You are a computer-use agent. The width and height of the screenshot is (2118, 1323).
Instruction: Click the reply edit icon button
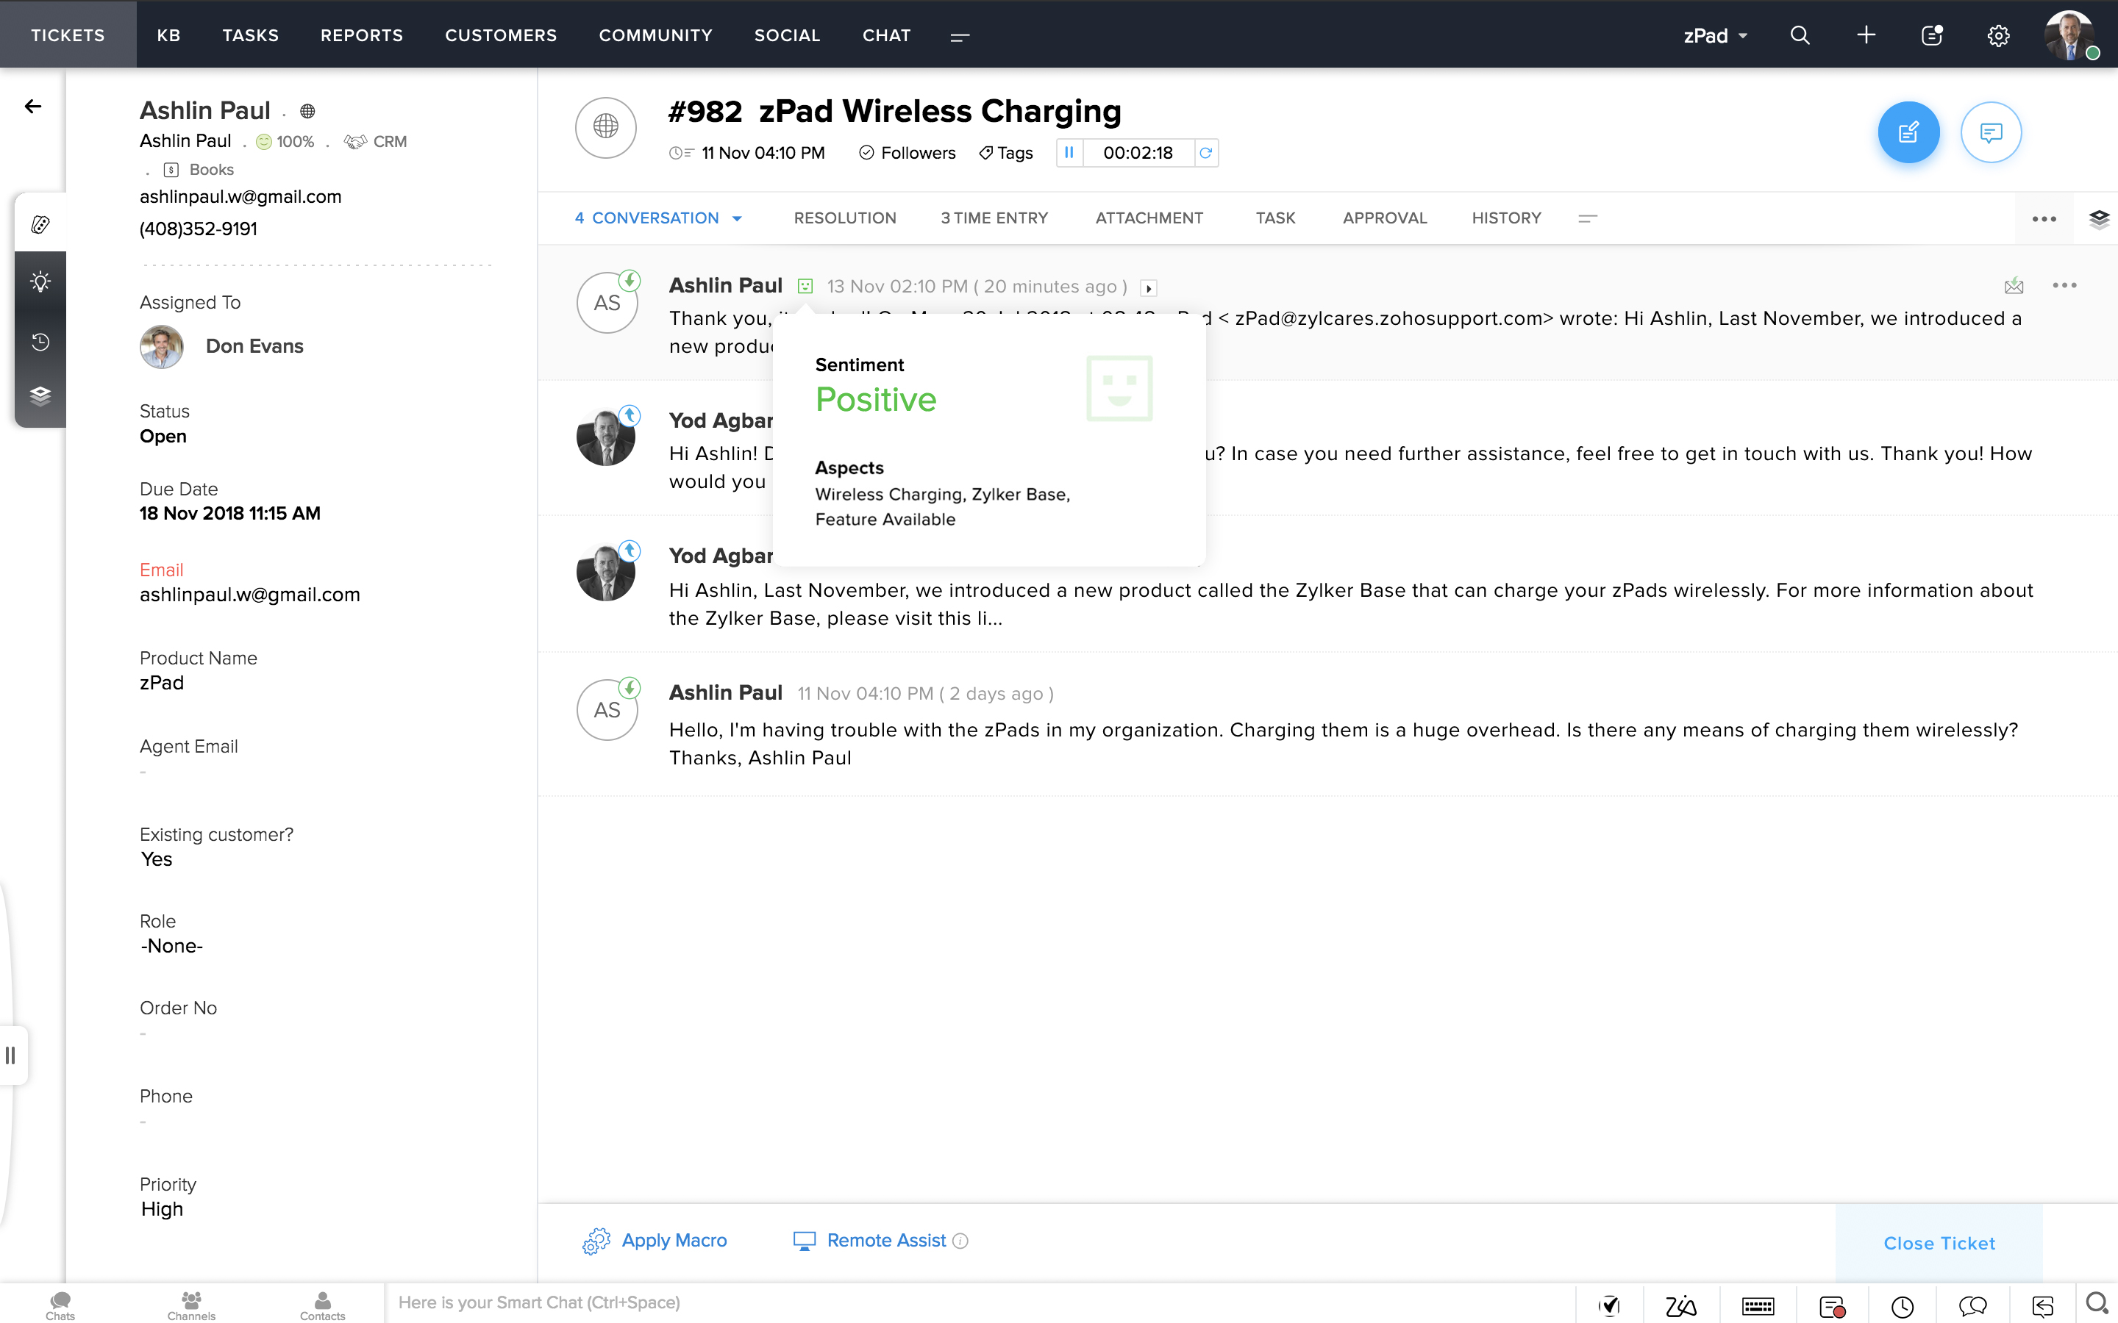click(x=1908, y=132)
